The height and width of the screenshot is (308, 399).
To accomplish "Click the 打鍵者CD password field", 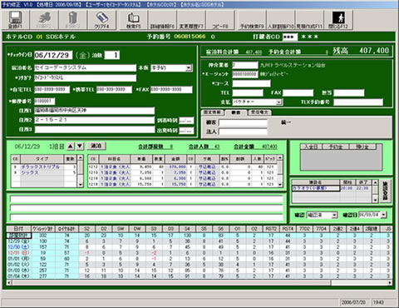I will coord(290,37).
